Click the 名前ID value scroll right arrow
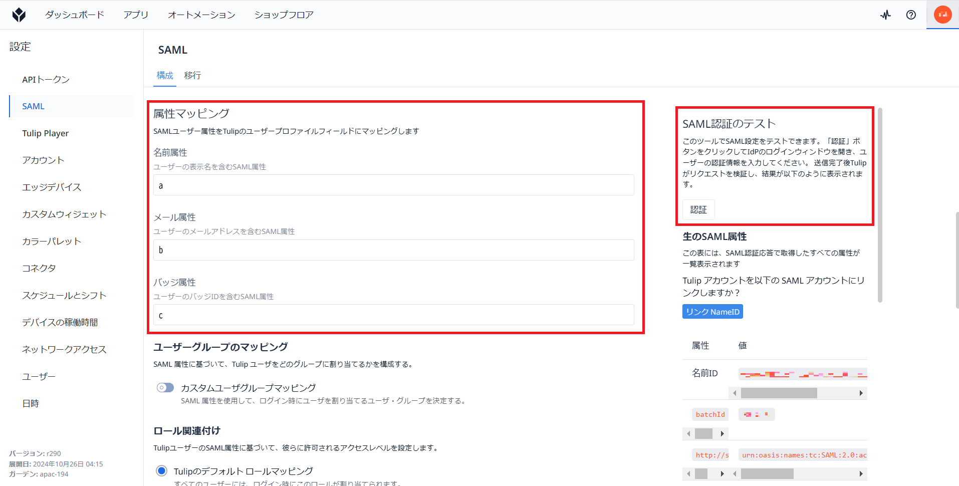 pyautogui.click(x=861, y=393)
